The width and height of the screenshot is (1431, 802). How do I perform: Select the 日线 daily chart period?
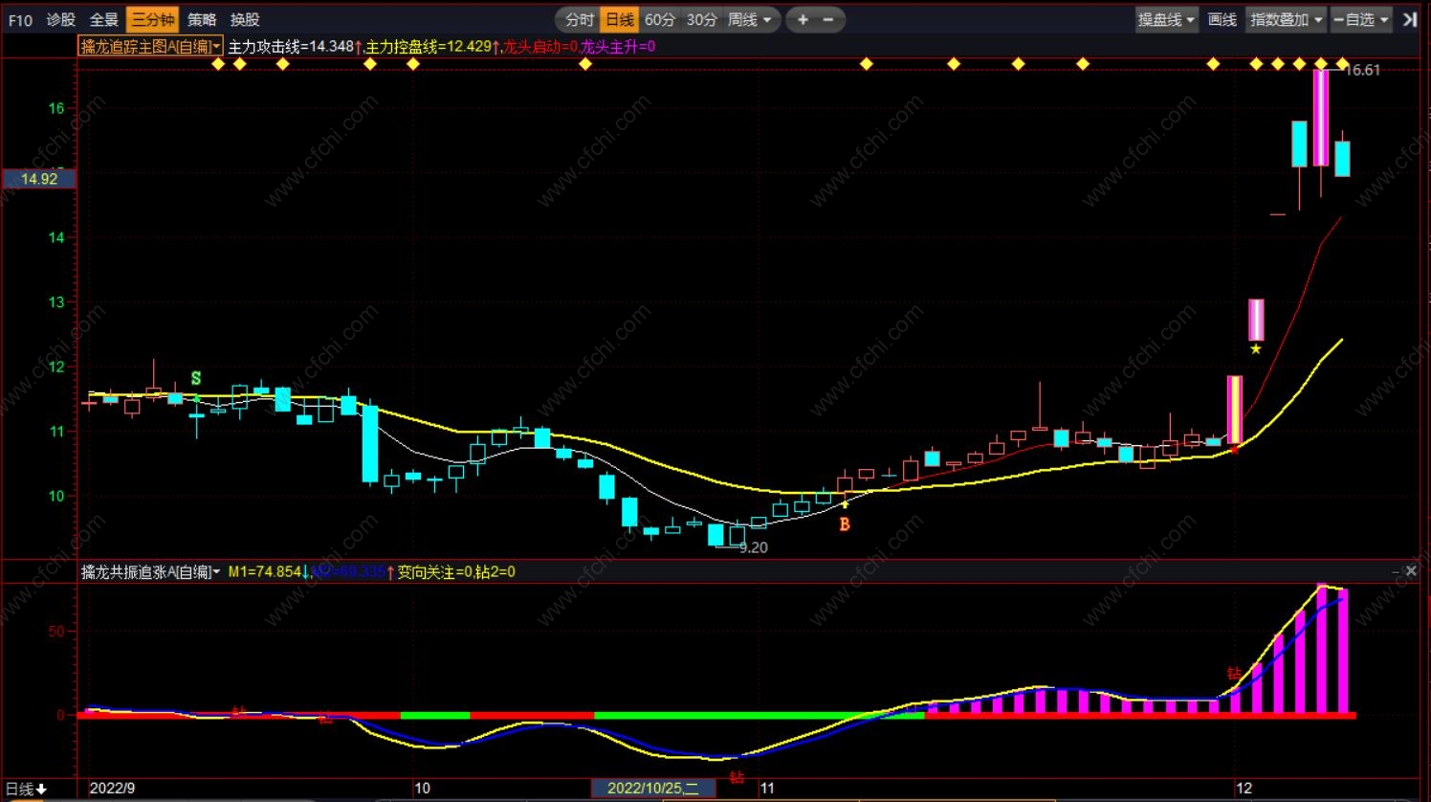tap(620, 19)
